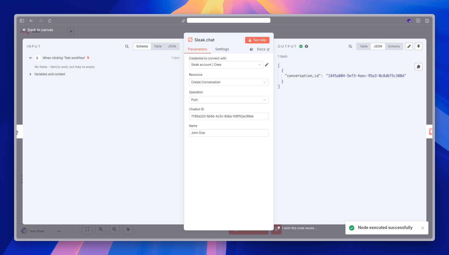Click the Name field with John Doe

point(229,133)
